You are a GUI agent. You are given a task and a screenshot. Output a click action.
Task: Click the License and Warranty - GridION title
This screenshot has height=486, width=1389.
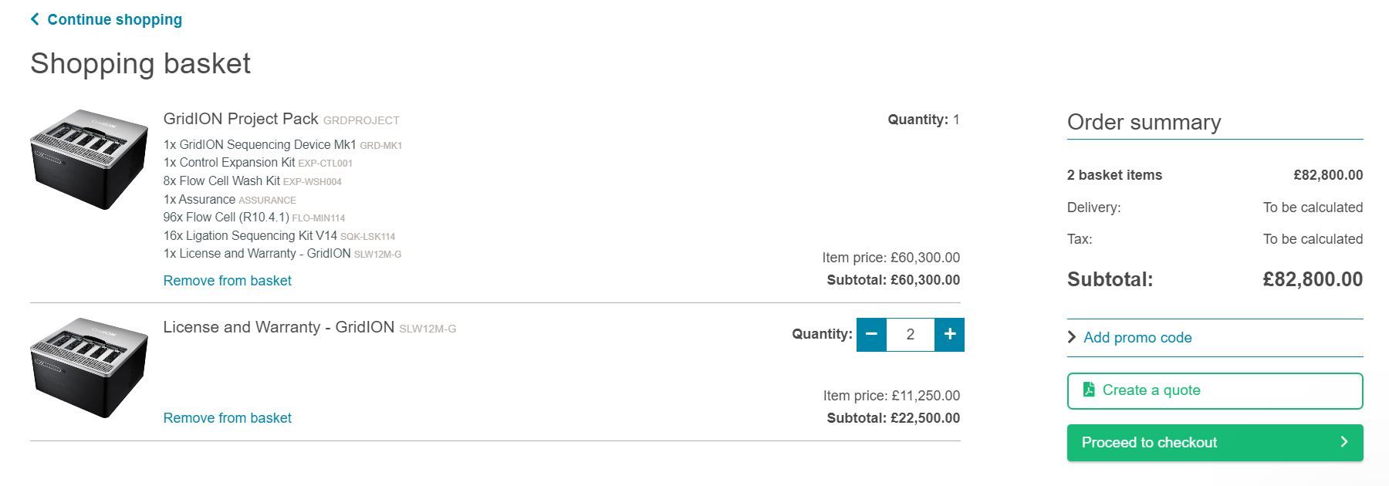[x=279, y=327]
